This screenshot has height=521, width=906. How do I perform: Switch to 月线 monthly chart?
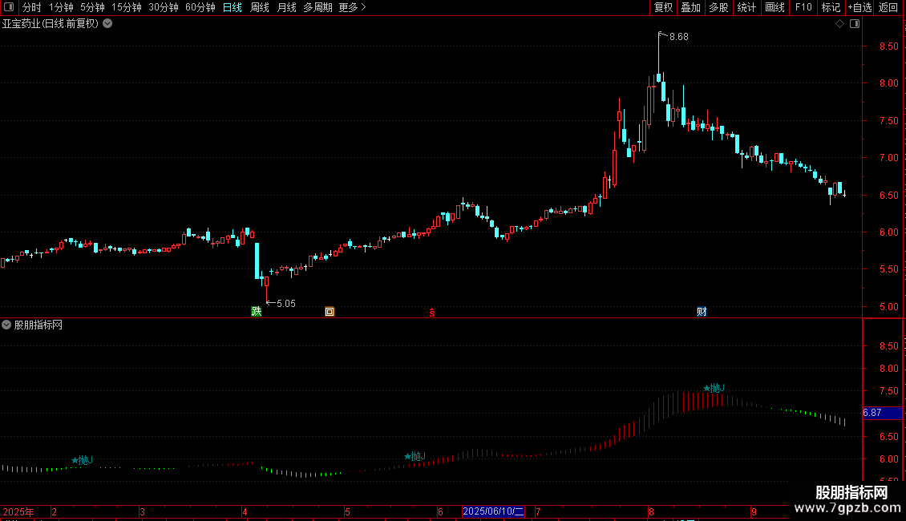(x=286, y=7)
